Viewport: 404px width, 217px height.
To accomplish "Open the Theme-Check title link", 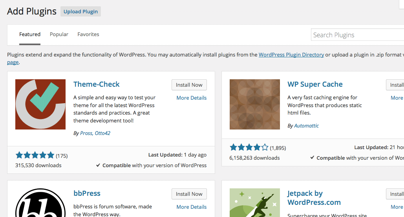I will (x=96, y=84).
